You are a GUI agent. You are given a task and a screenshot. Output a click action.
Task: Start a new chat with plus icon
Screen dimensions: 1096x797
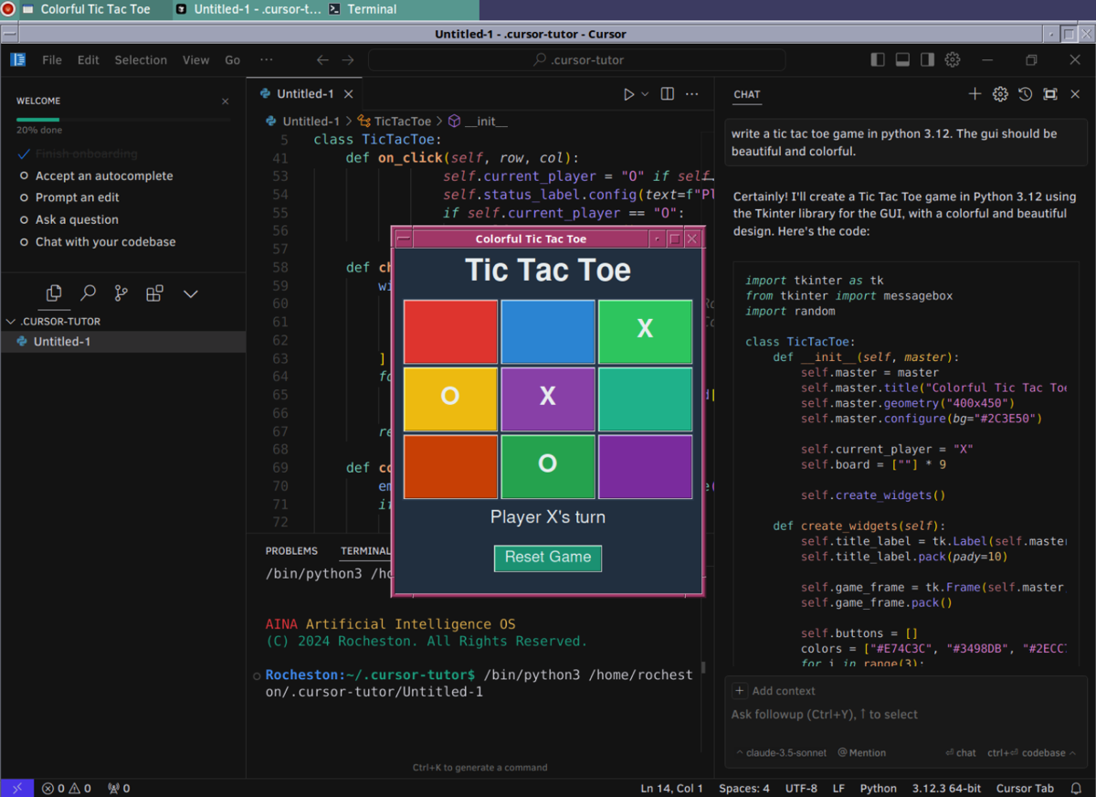click(975, 94)
